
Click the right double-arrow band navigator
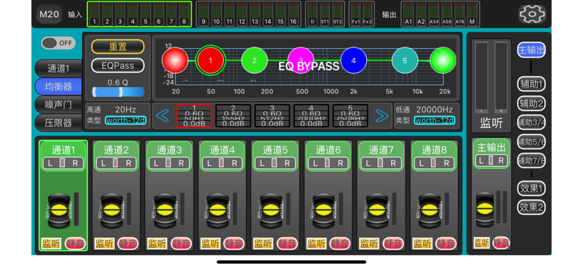[382, 116]
